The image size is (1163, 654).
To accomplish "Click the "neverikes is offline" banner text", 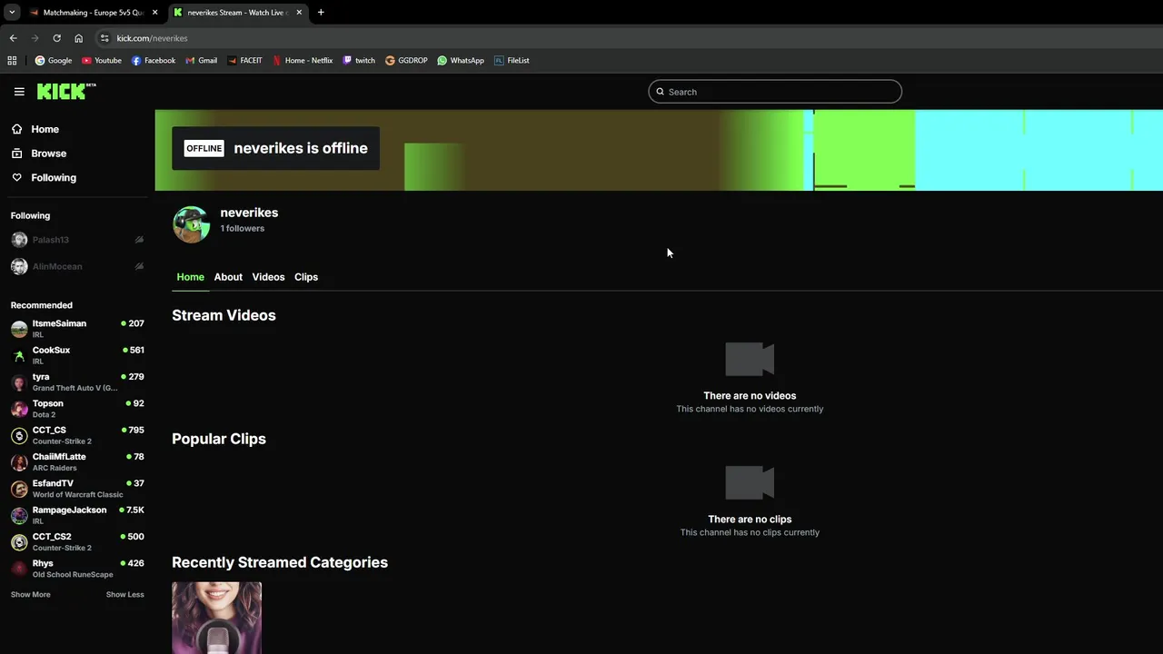I will [301, 148].
